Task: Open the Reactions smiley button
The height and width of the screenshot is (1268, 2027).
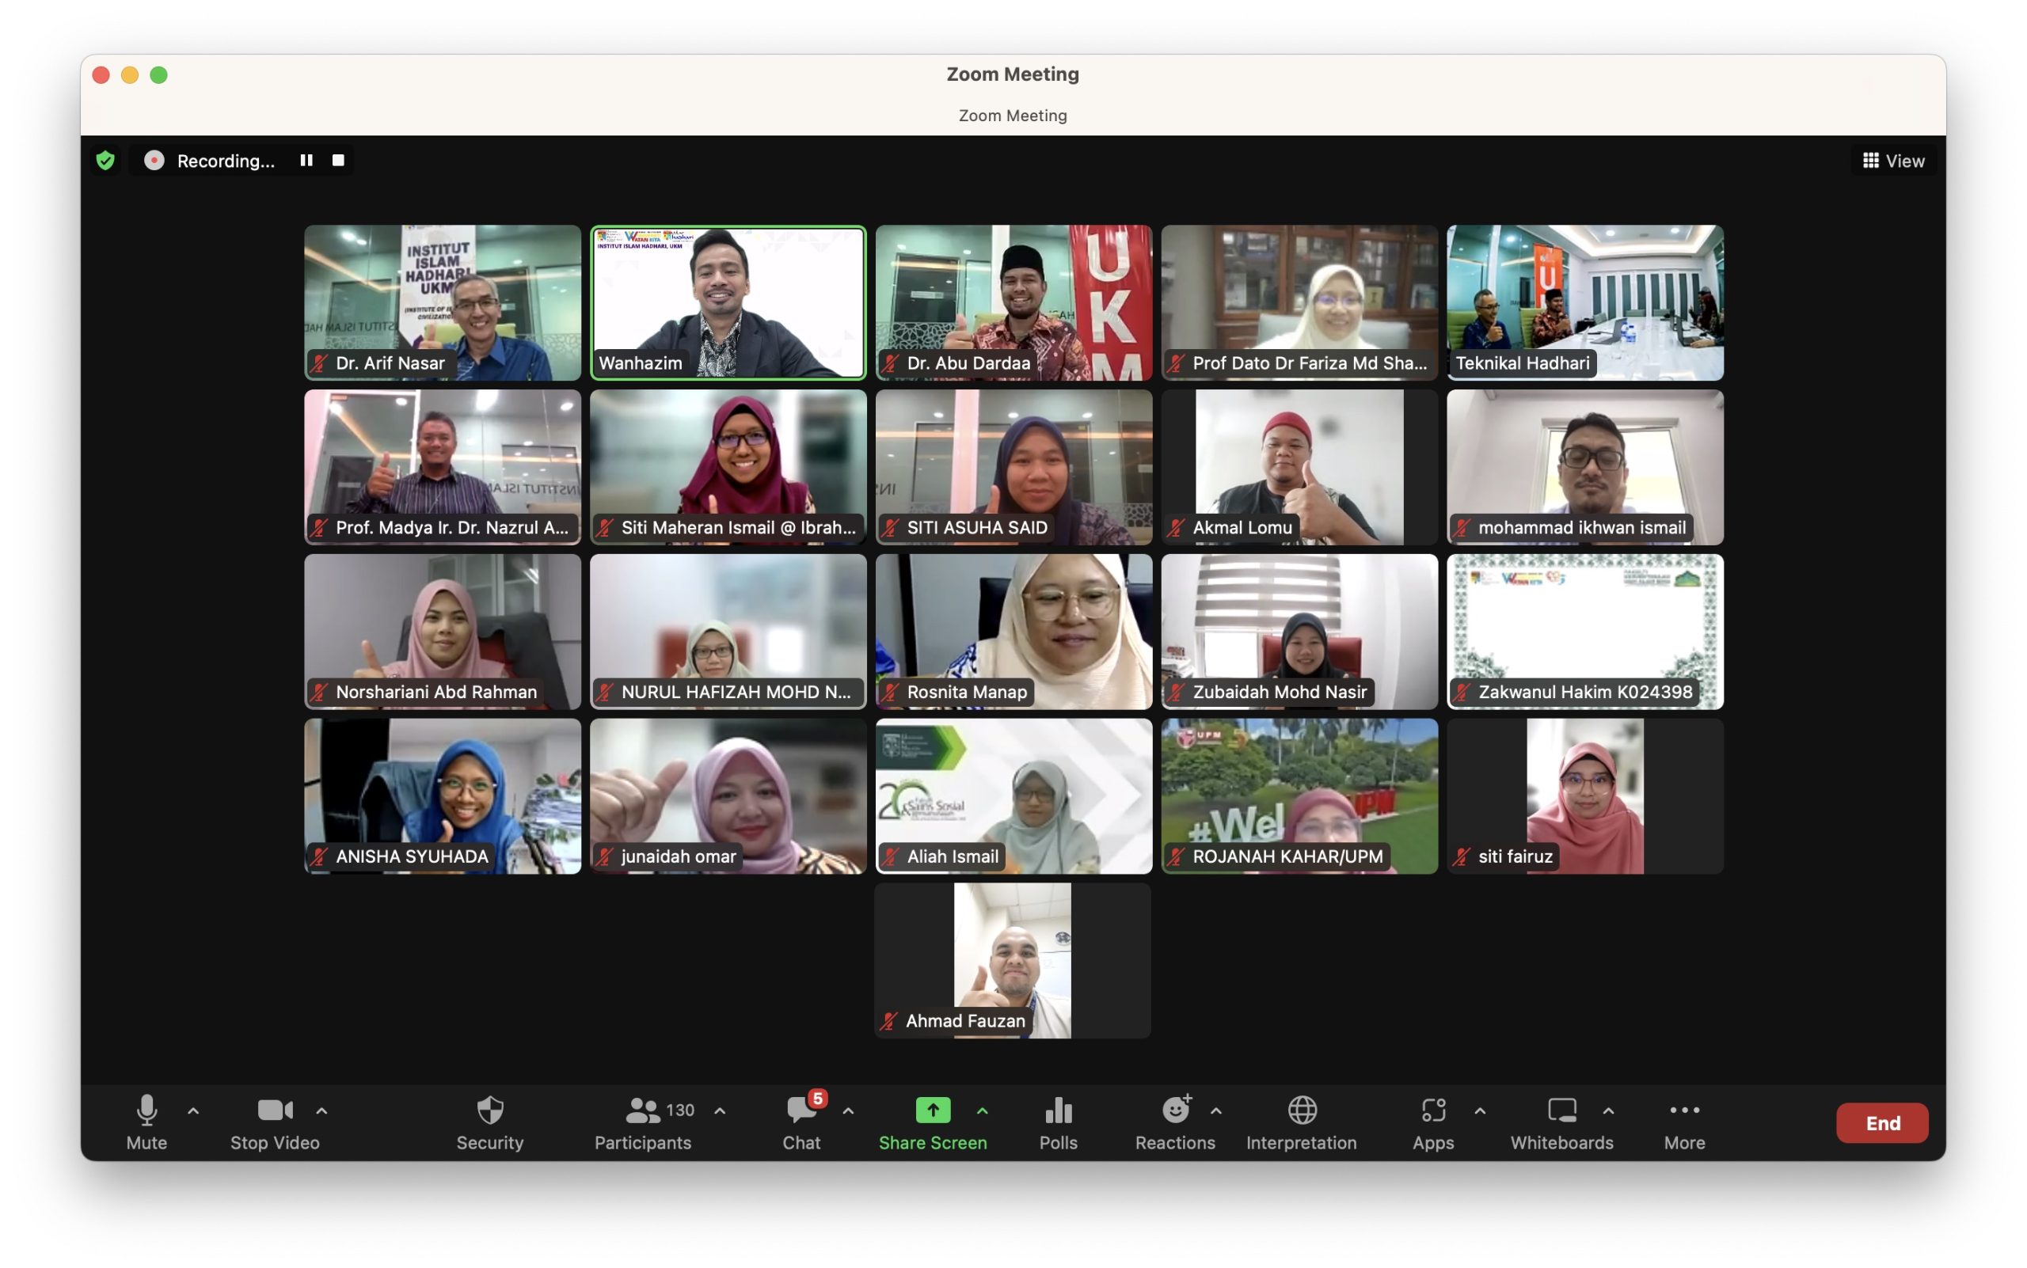Action: [x=1176, y=1110]
